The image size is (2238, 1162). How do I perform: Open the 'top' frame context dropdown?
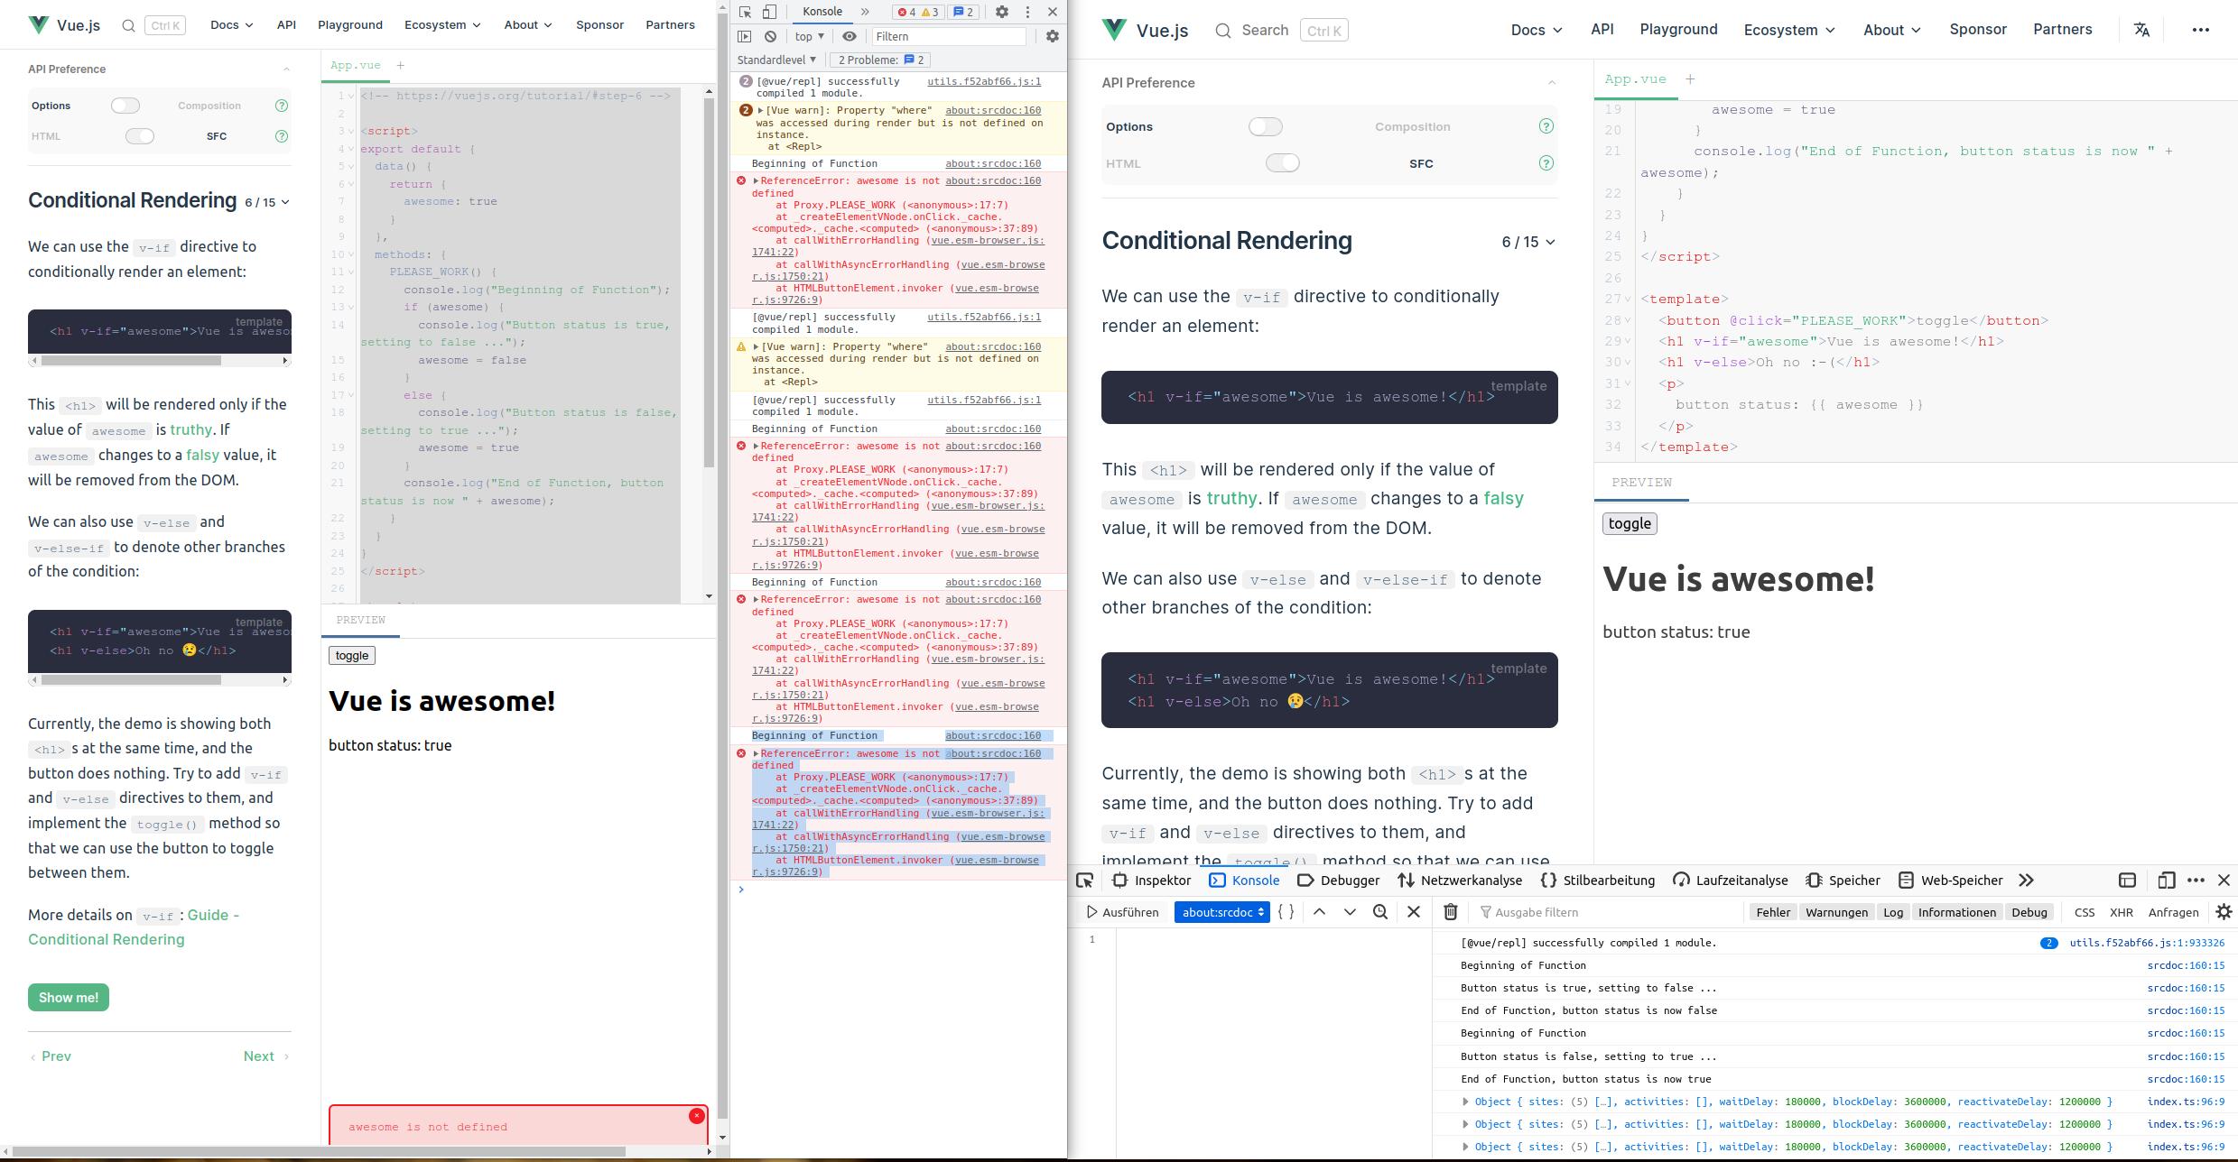click(806, 36)
